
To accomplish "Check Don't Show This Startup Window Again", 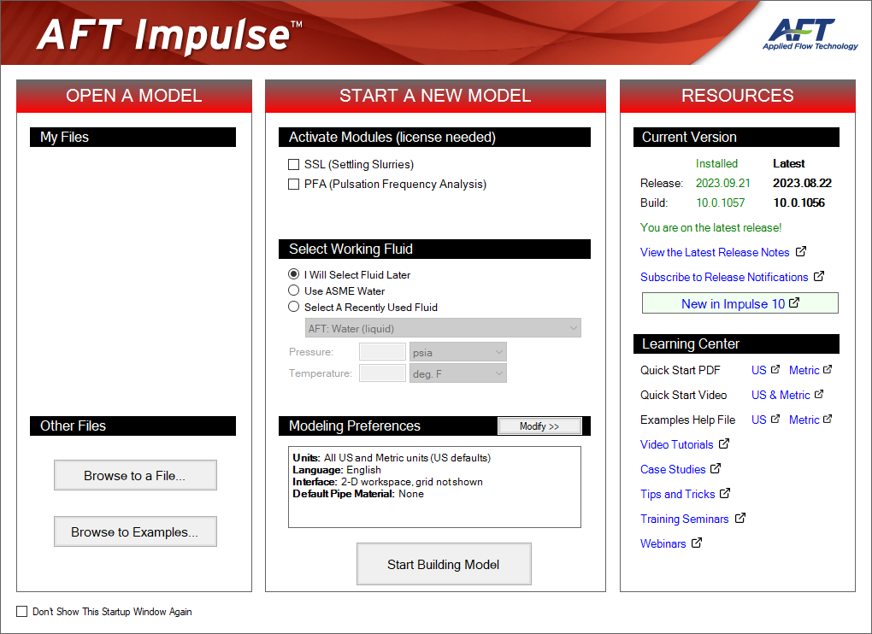I will tap(22, 612).
